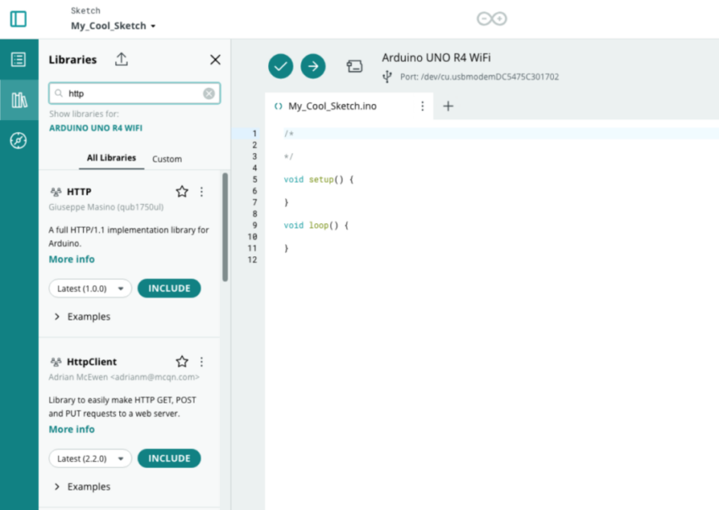
Task: Include the HTTP library in the sketch
Action: (169, 288)
